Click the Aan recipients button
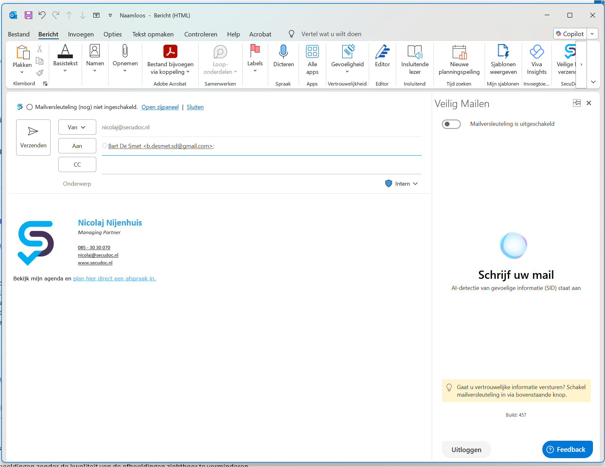Image resolution: width=605 pixels, height=467 pixels. 77,146
